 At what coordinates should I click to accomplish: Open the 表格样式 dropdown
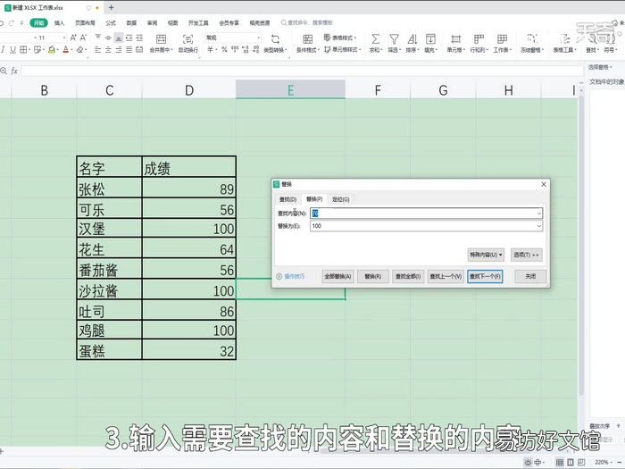340,38
